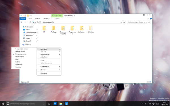Click Actualiser in the context menu
Screen dimensions: 170x106
(49, 57)
